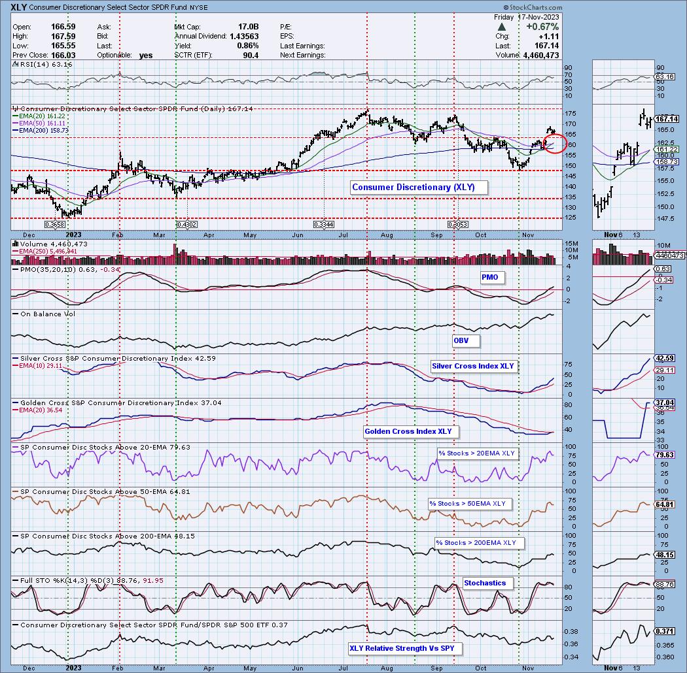Viewport: 687px width, 673px height.
Task: Click the Optionable 'yes' value
Action: pyautogui.click(x=146, y=56)
